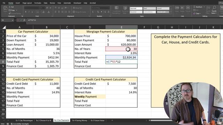Open the Font size dropdown
Viewport: 223px width, 125px height.
pyautogui.click(x=44, y=8)
